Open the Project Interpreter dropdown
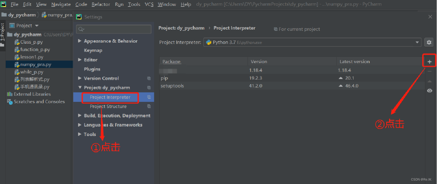Image resolution: width=437 pixels, height=184 pixels. pyautogui.click(x=418, y=42)
